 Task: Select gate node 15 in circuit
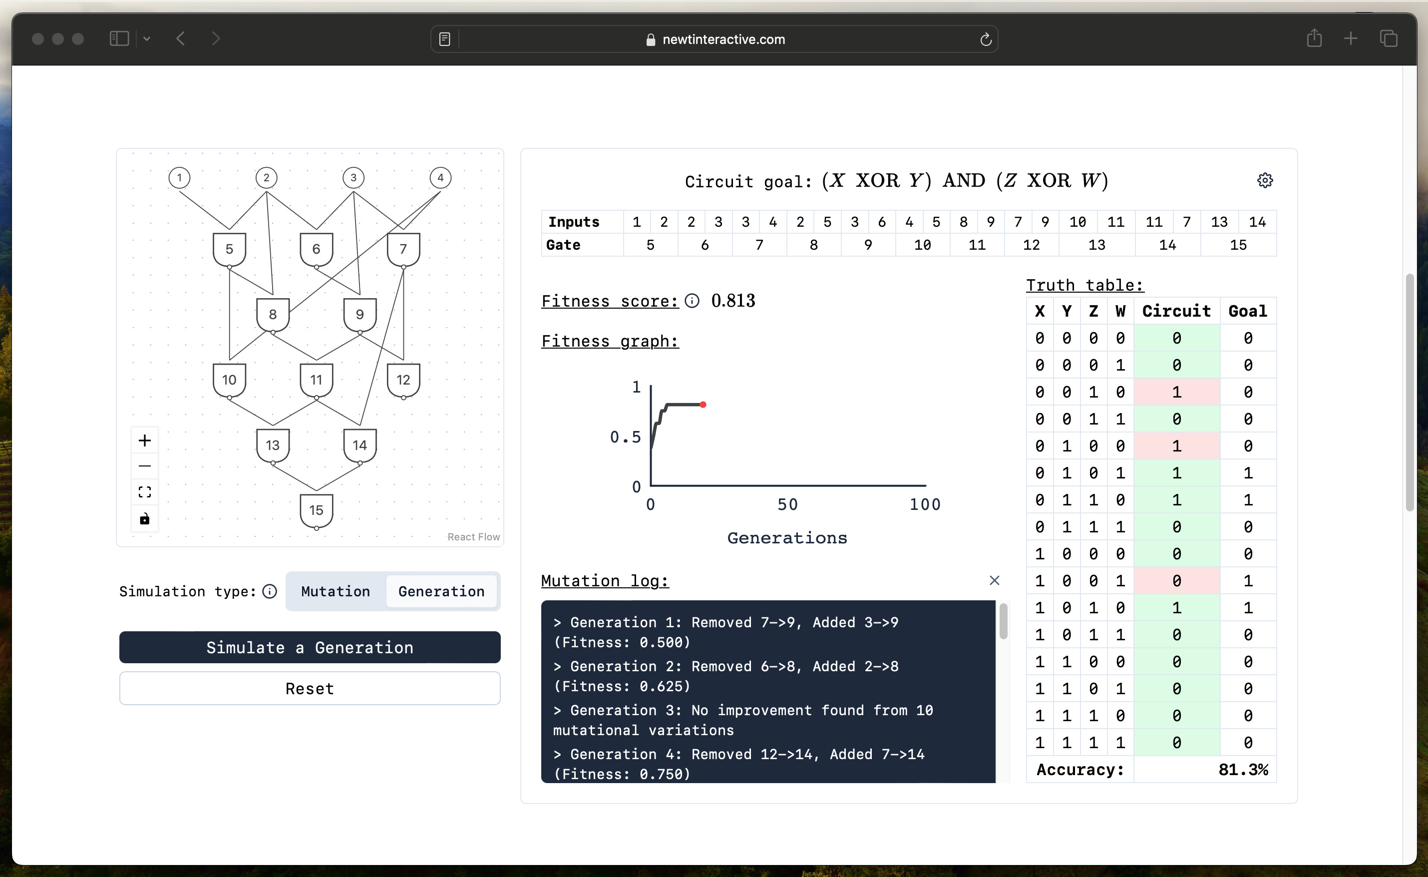pos(316,510)
